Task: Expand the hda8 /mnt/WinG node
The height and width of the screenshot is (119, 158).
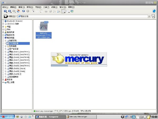Action: (x=6, y=63)
